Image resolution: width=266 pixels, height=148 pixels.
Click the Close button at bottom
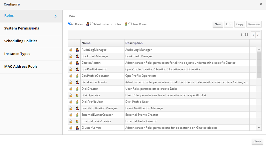[257, 141]
